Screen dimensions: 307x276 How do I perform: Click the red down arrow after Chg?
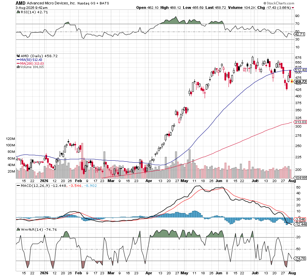tap(293, 8)
